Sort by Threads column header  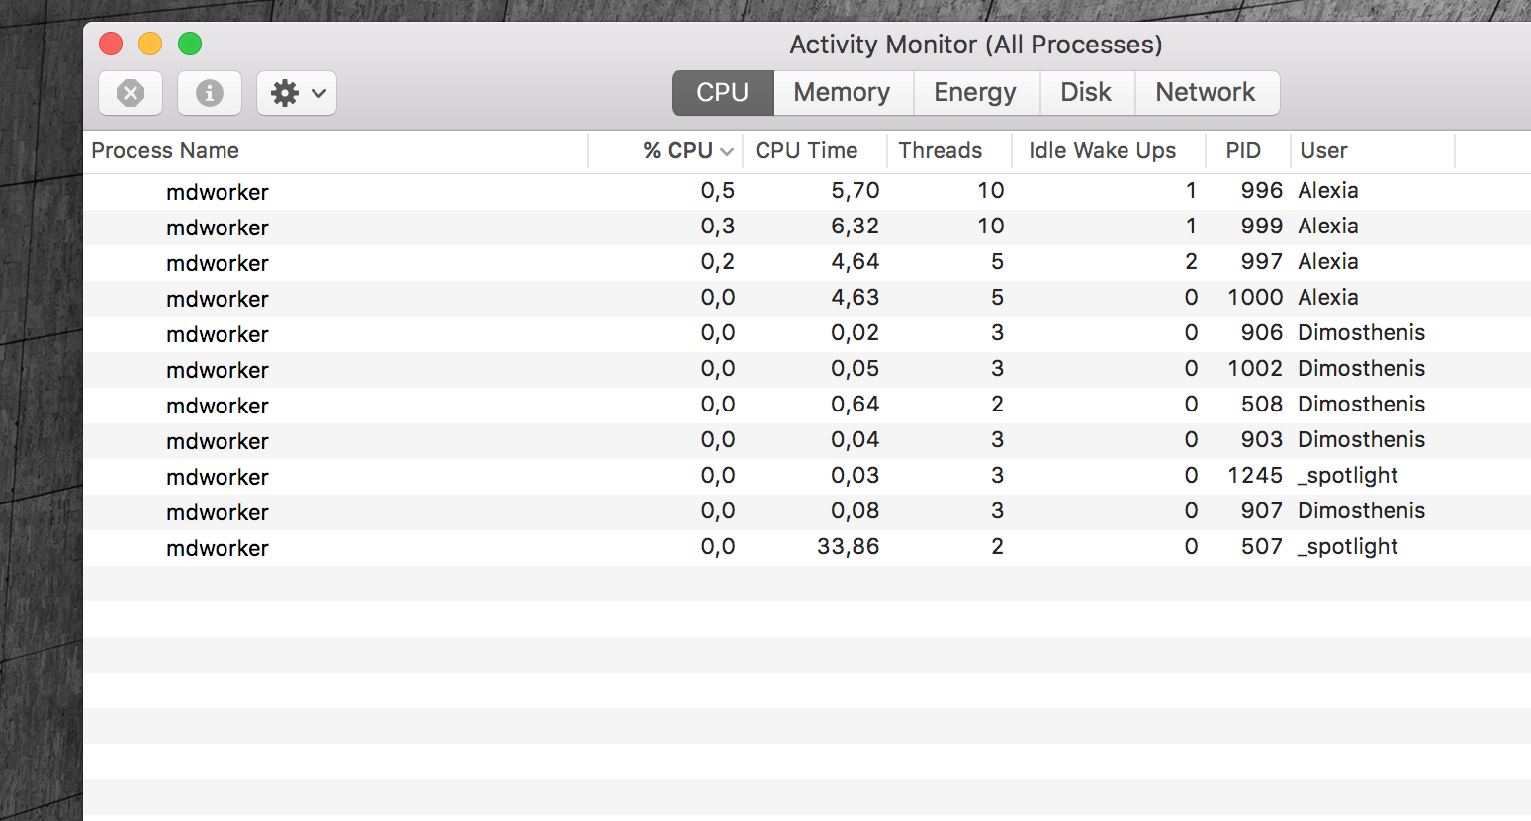[949, 151]
